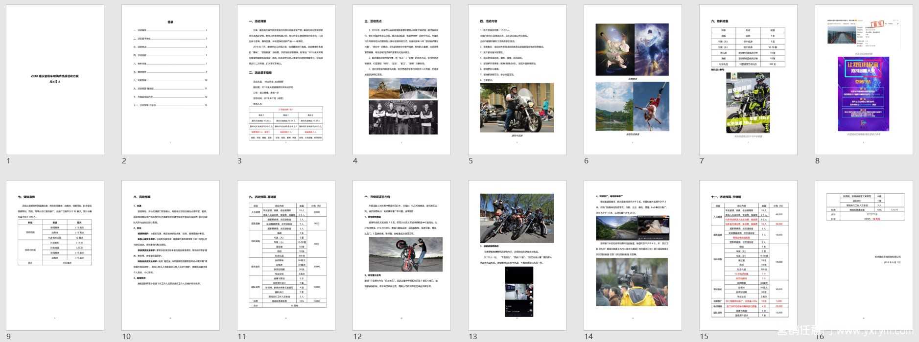This screenshot has width=919, height=342.
Task: Open page 8 with the purple poster
Action: (x=864, y=80)
